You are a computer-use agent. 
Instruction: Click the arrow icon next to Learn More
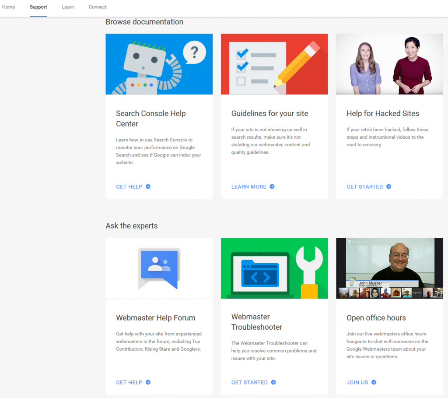pyautogui.click(x=272, y=187)
